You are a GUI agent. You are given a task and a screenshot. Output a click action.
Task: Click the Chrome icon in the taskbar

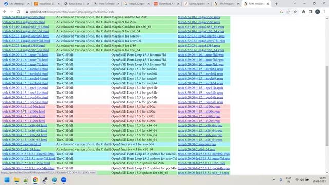tap(35, 180)
